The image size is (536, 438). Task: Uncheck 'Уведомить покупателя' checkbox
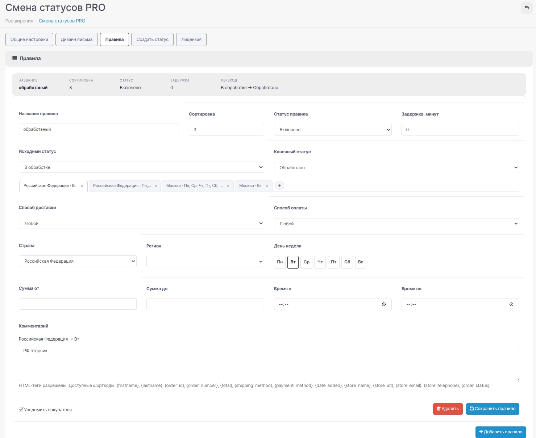point(21,409)
